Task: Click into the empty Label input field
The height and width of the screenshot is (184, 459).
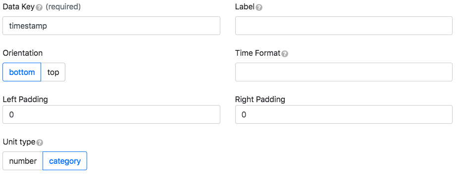Action: (344, 26)
